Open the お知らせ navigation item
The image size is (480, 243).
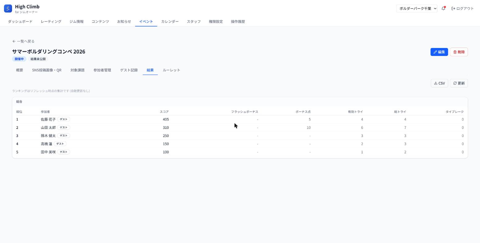pos(124,22)
